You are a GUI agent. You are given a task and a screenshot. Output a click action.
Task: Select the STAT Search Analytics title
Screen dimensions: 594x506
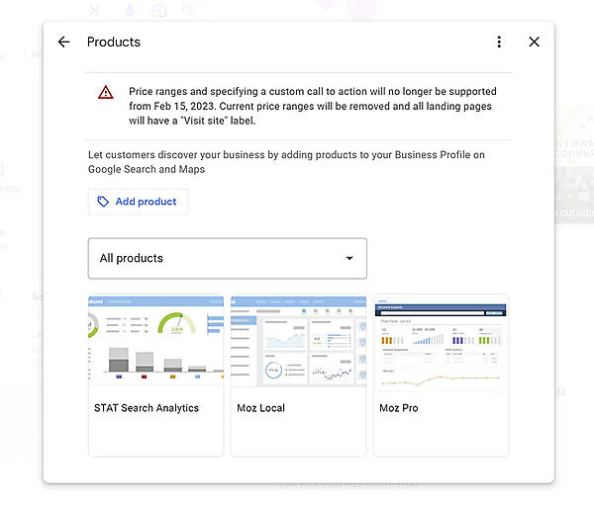tap(147, 408)
